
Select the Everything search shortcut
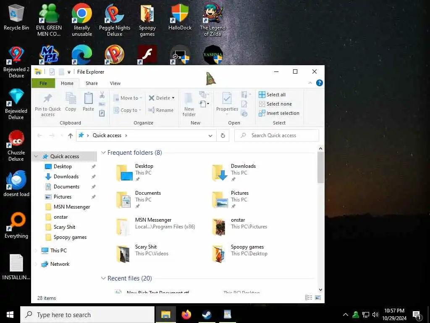(x=16, y=225)
